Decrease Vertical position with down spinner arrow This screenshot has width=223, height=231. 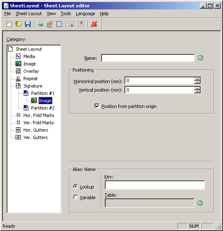[x=197, y=92]
